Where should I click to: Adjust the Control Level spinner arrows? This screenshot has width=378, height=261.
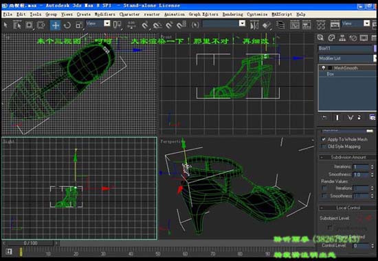tap(372, 246)
